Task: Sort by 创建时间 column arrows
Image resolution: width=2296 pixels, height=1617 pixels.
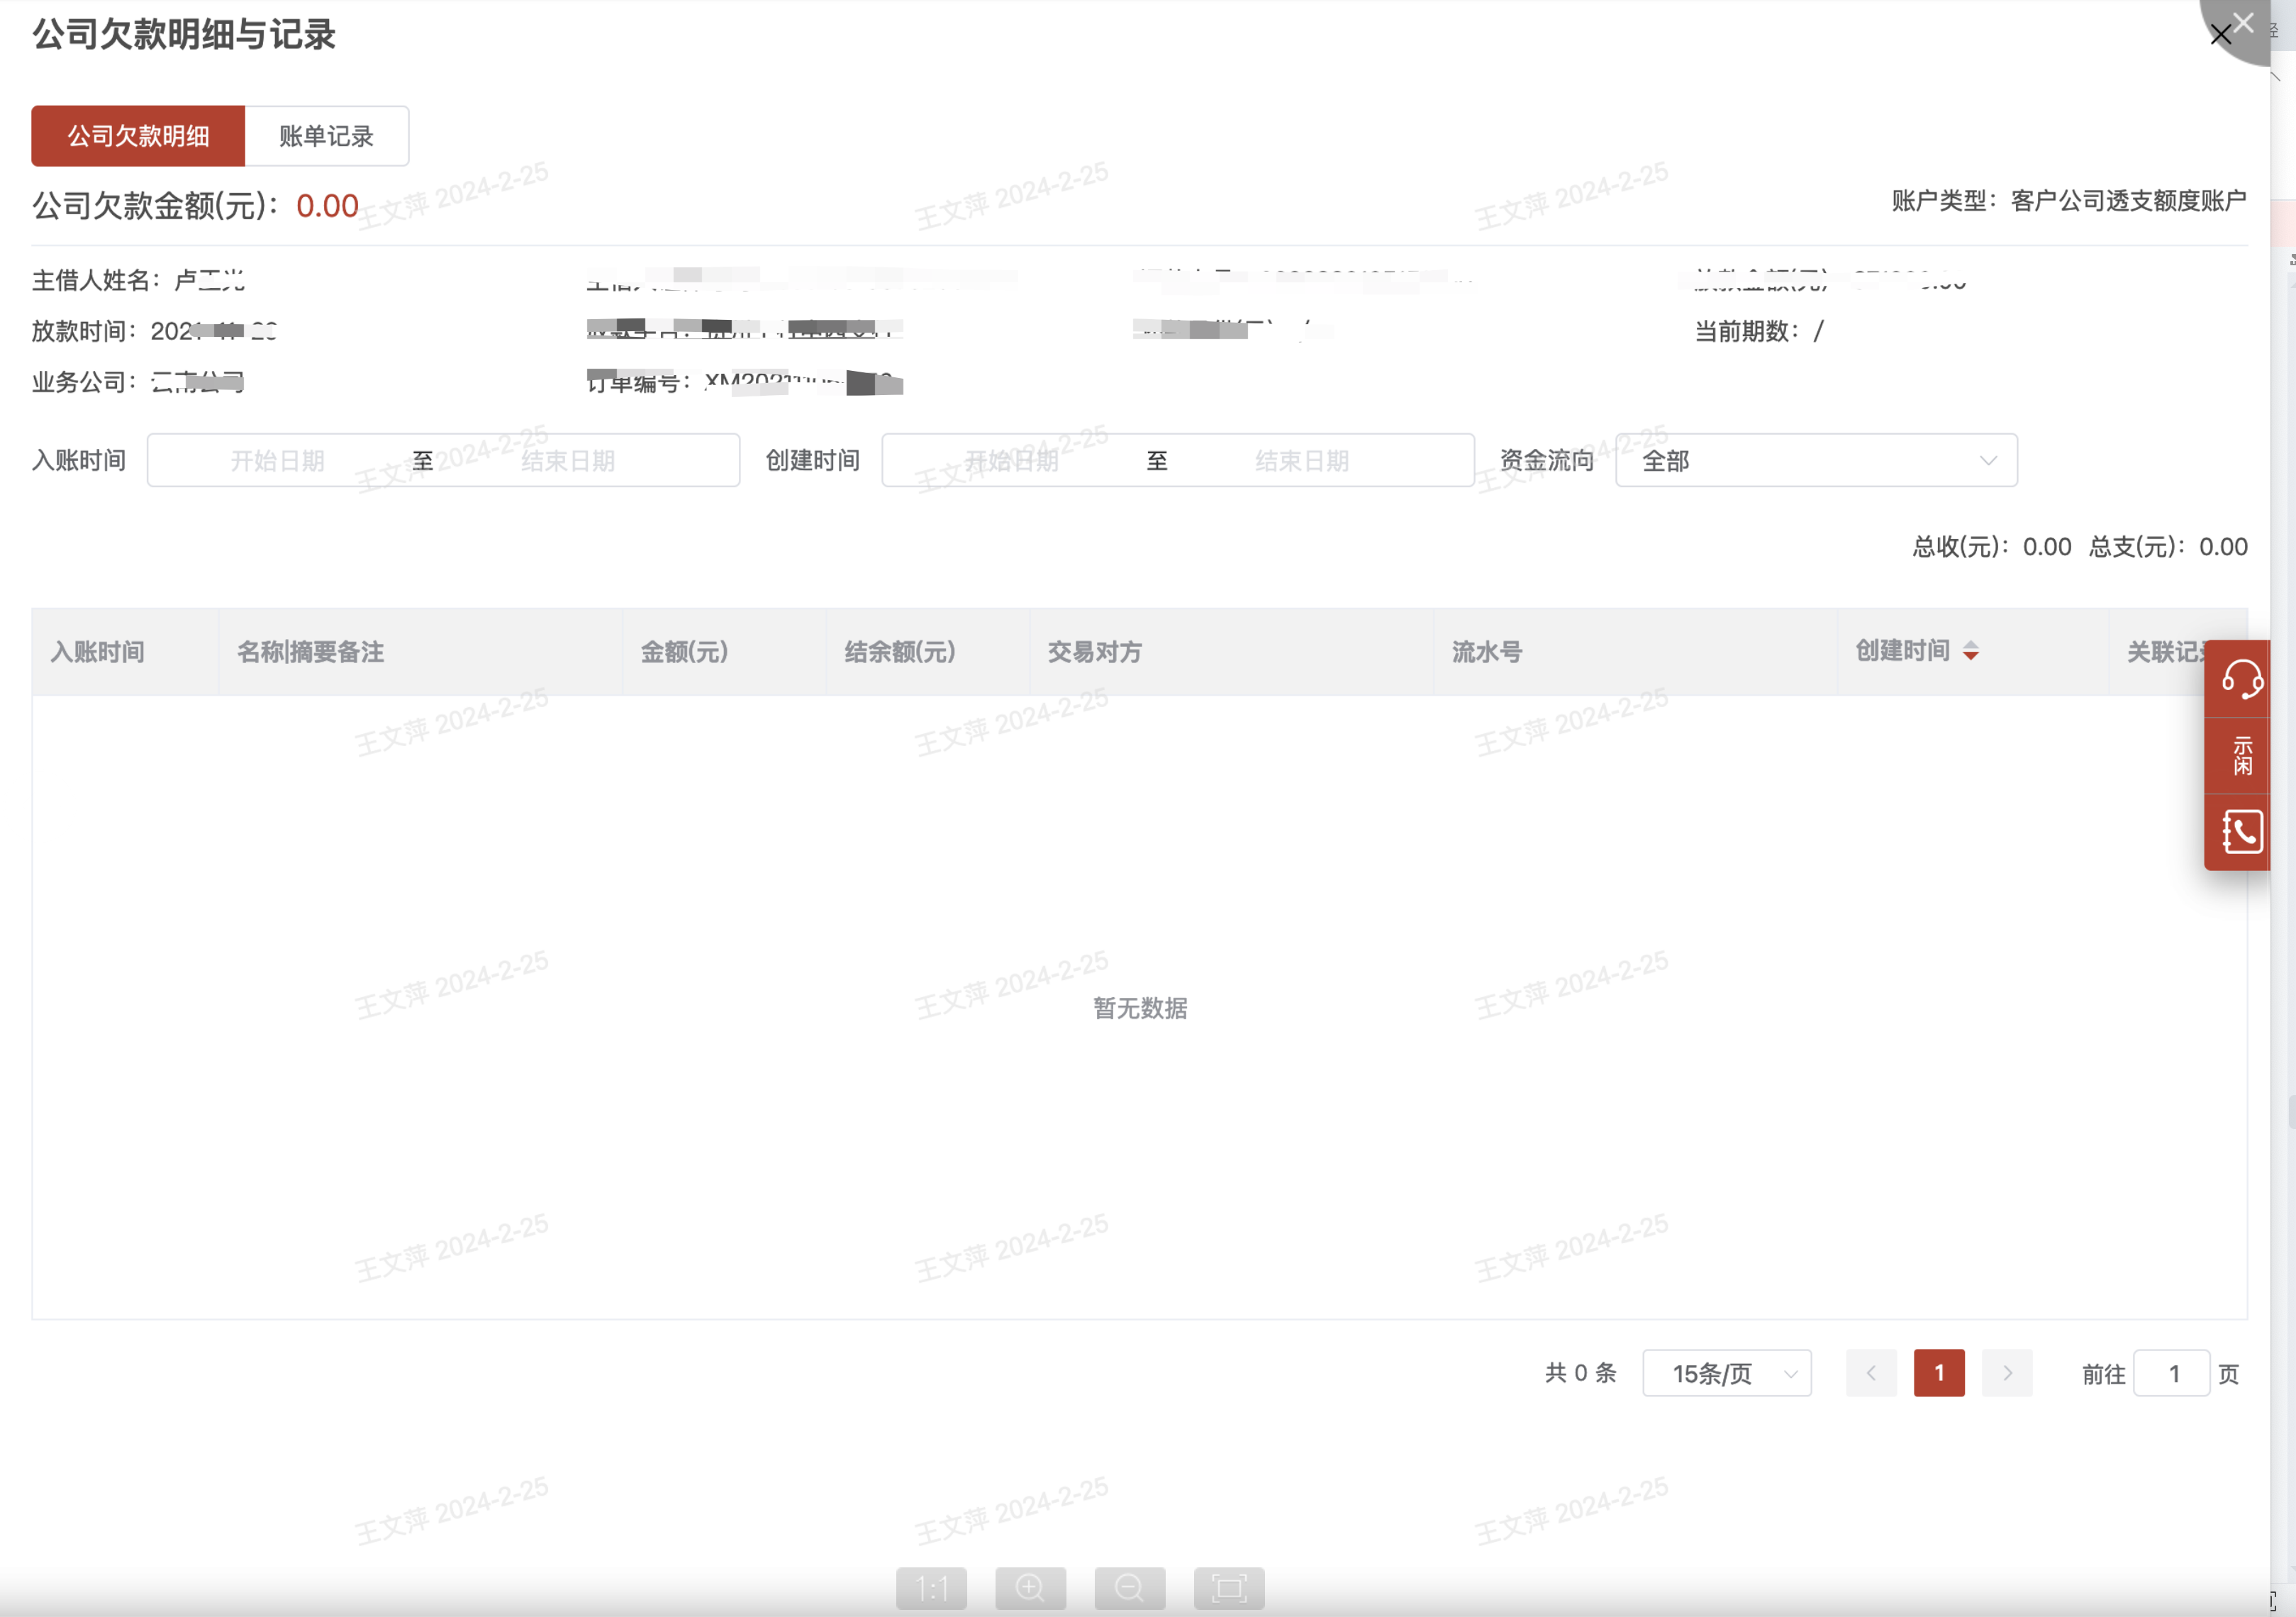Action: pos(1970,652)
